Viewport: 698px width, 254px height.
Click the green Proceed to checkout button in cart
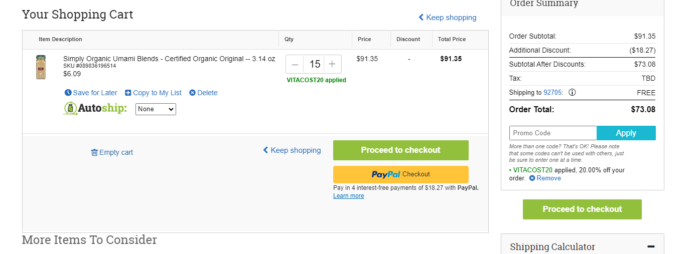[x=401, y=150]
